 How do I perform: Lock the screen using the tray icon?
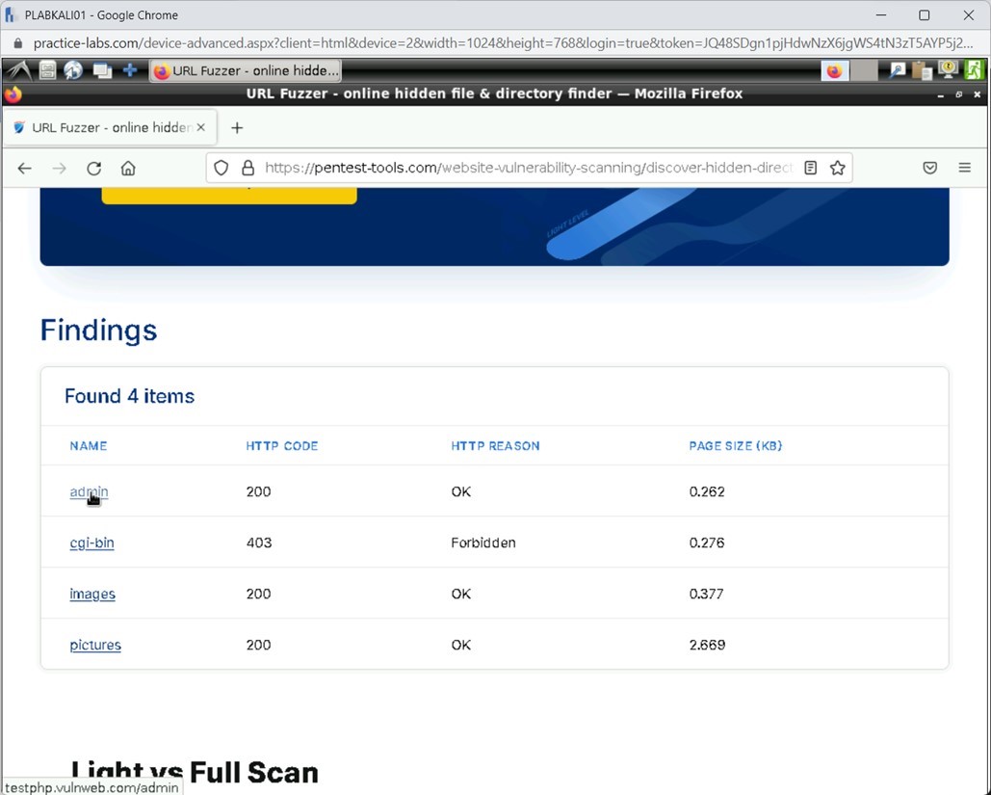pos(948,68)
